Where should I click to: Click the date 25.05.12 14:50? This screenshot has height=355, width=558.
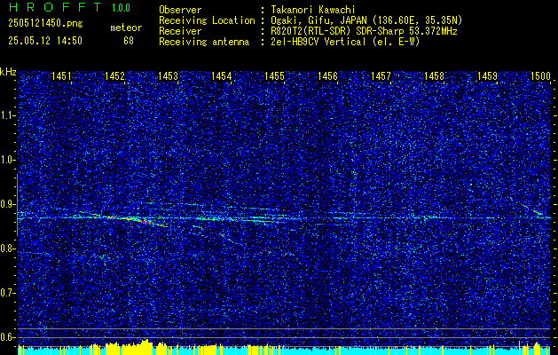point(45,41)
